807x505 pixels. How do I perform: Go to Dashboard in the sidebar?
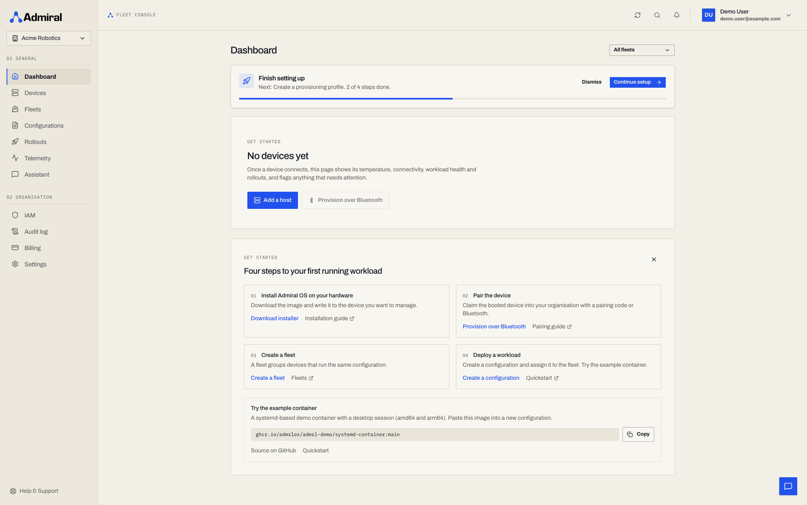[49, 77]
